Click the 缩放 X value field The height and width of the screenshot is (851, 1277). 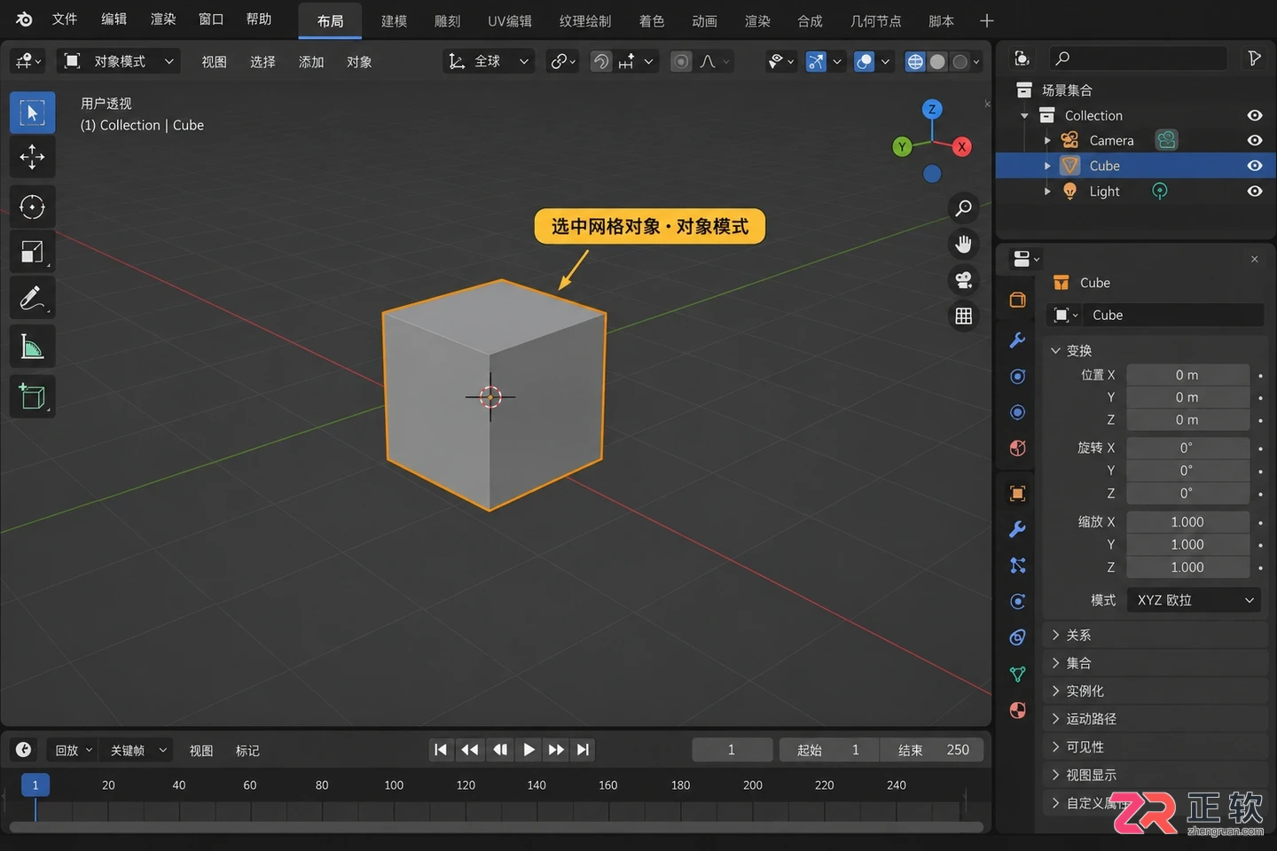1187,522
